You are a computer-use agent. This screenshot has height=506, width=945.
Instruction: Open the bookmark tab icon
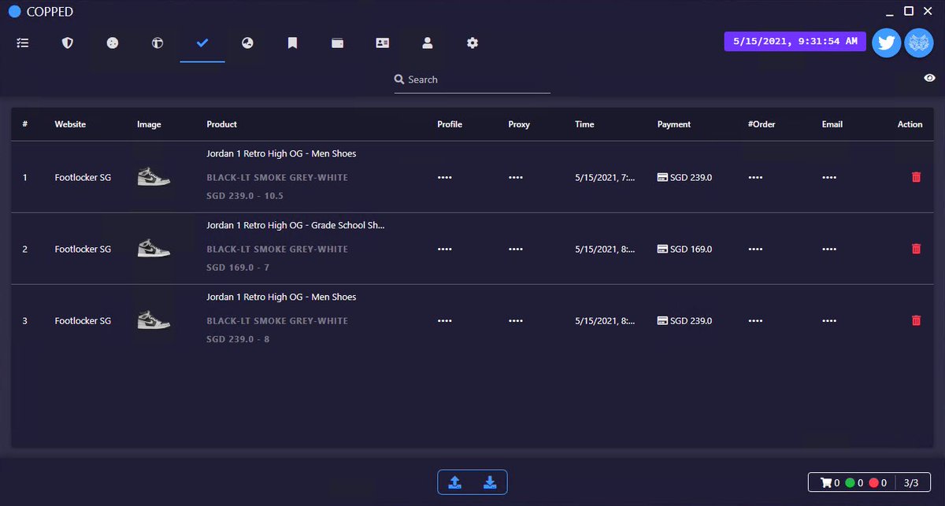pos(292,43)
